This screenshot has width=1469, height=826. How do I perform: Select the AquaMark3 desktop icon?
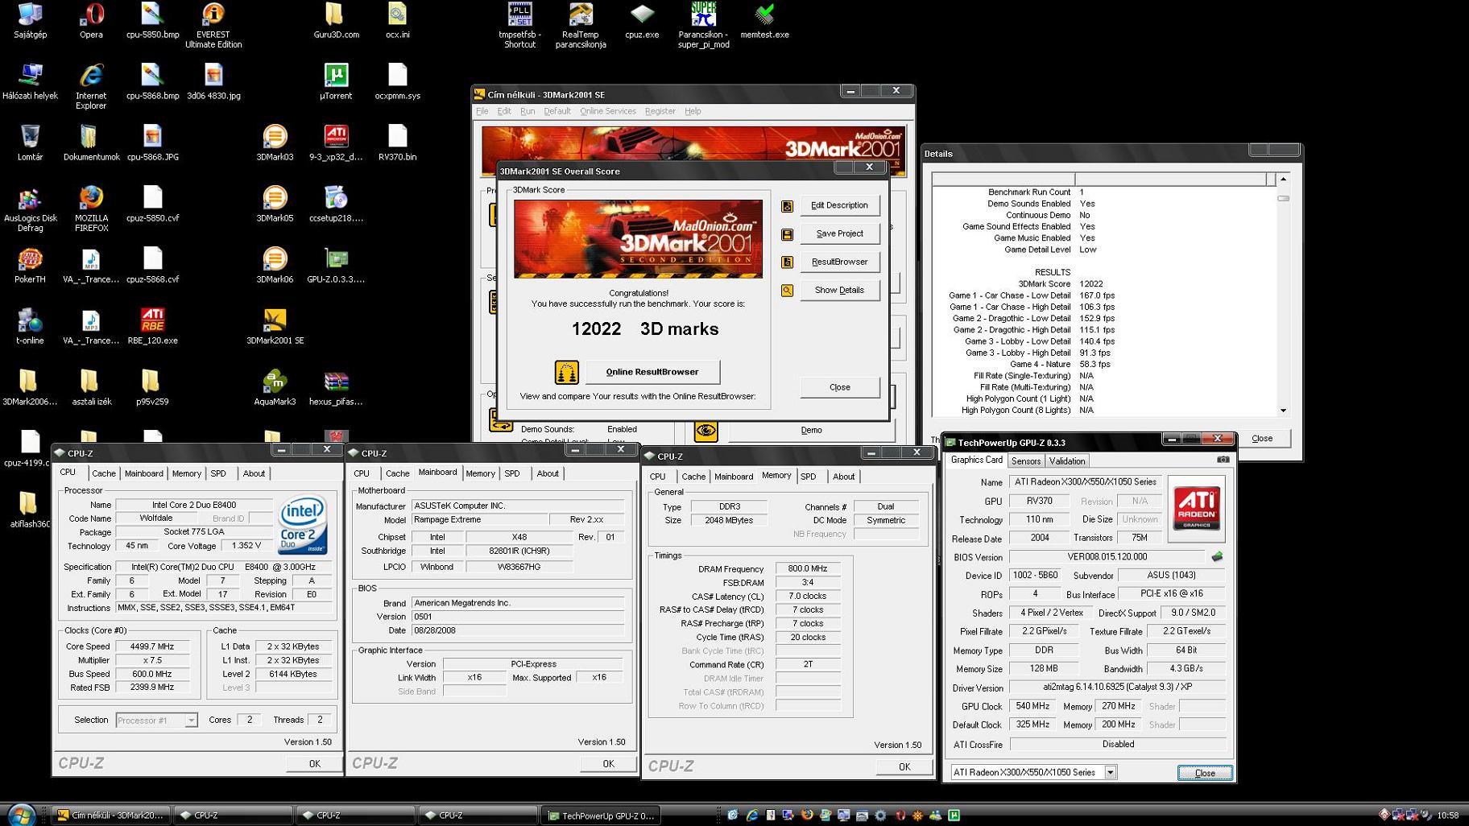coord(275,387)
